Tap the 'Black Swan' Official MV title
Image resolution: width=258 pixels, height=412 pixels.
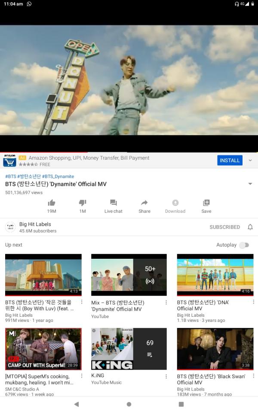(211, 379)
